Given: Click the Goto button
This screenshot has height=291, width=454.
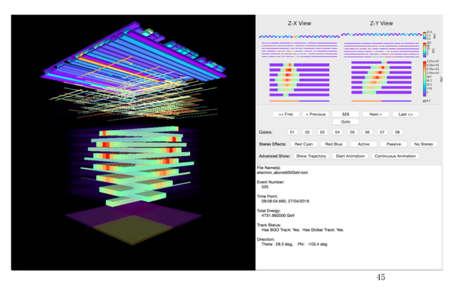Looking at the screenshot, I should point(346,122).
